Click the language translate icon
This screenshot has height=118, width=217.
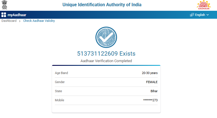[192, 15]
